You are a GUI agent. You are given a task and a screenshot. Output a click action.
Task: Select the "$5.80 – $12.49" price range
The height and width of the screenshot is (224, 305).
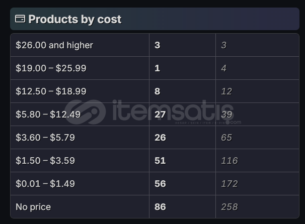pos(48,115)
